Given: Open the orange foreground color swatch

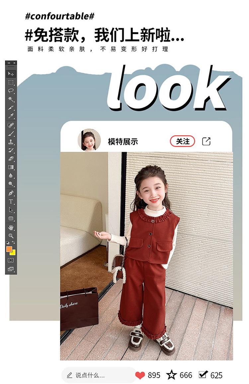Looking at the screenshot, I should [9, 249].
